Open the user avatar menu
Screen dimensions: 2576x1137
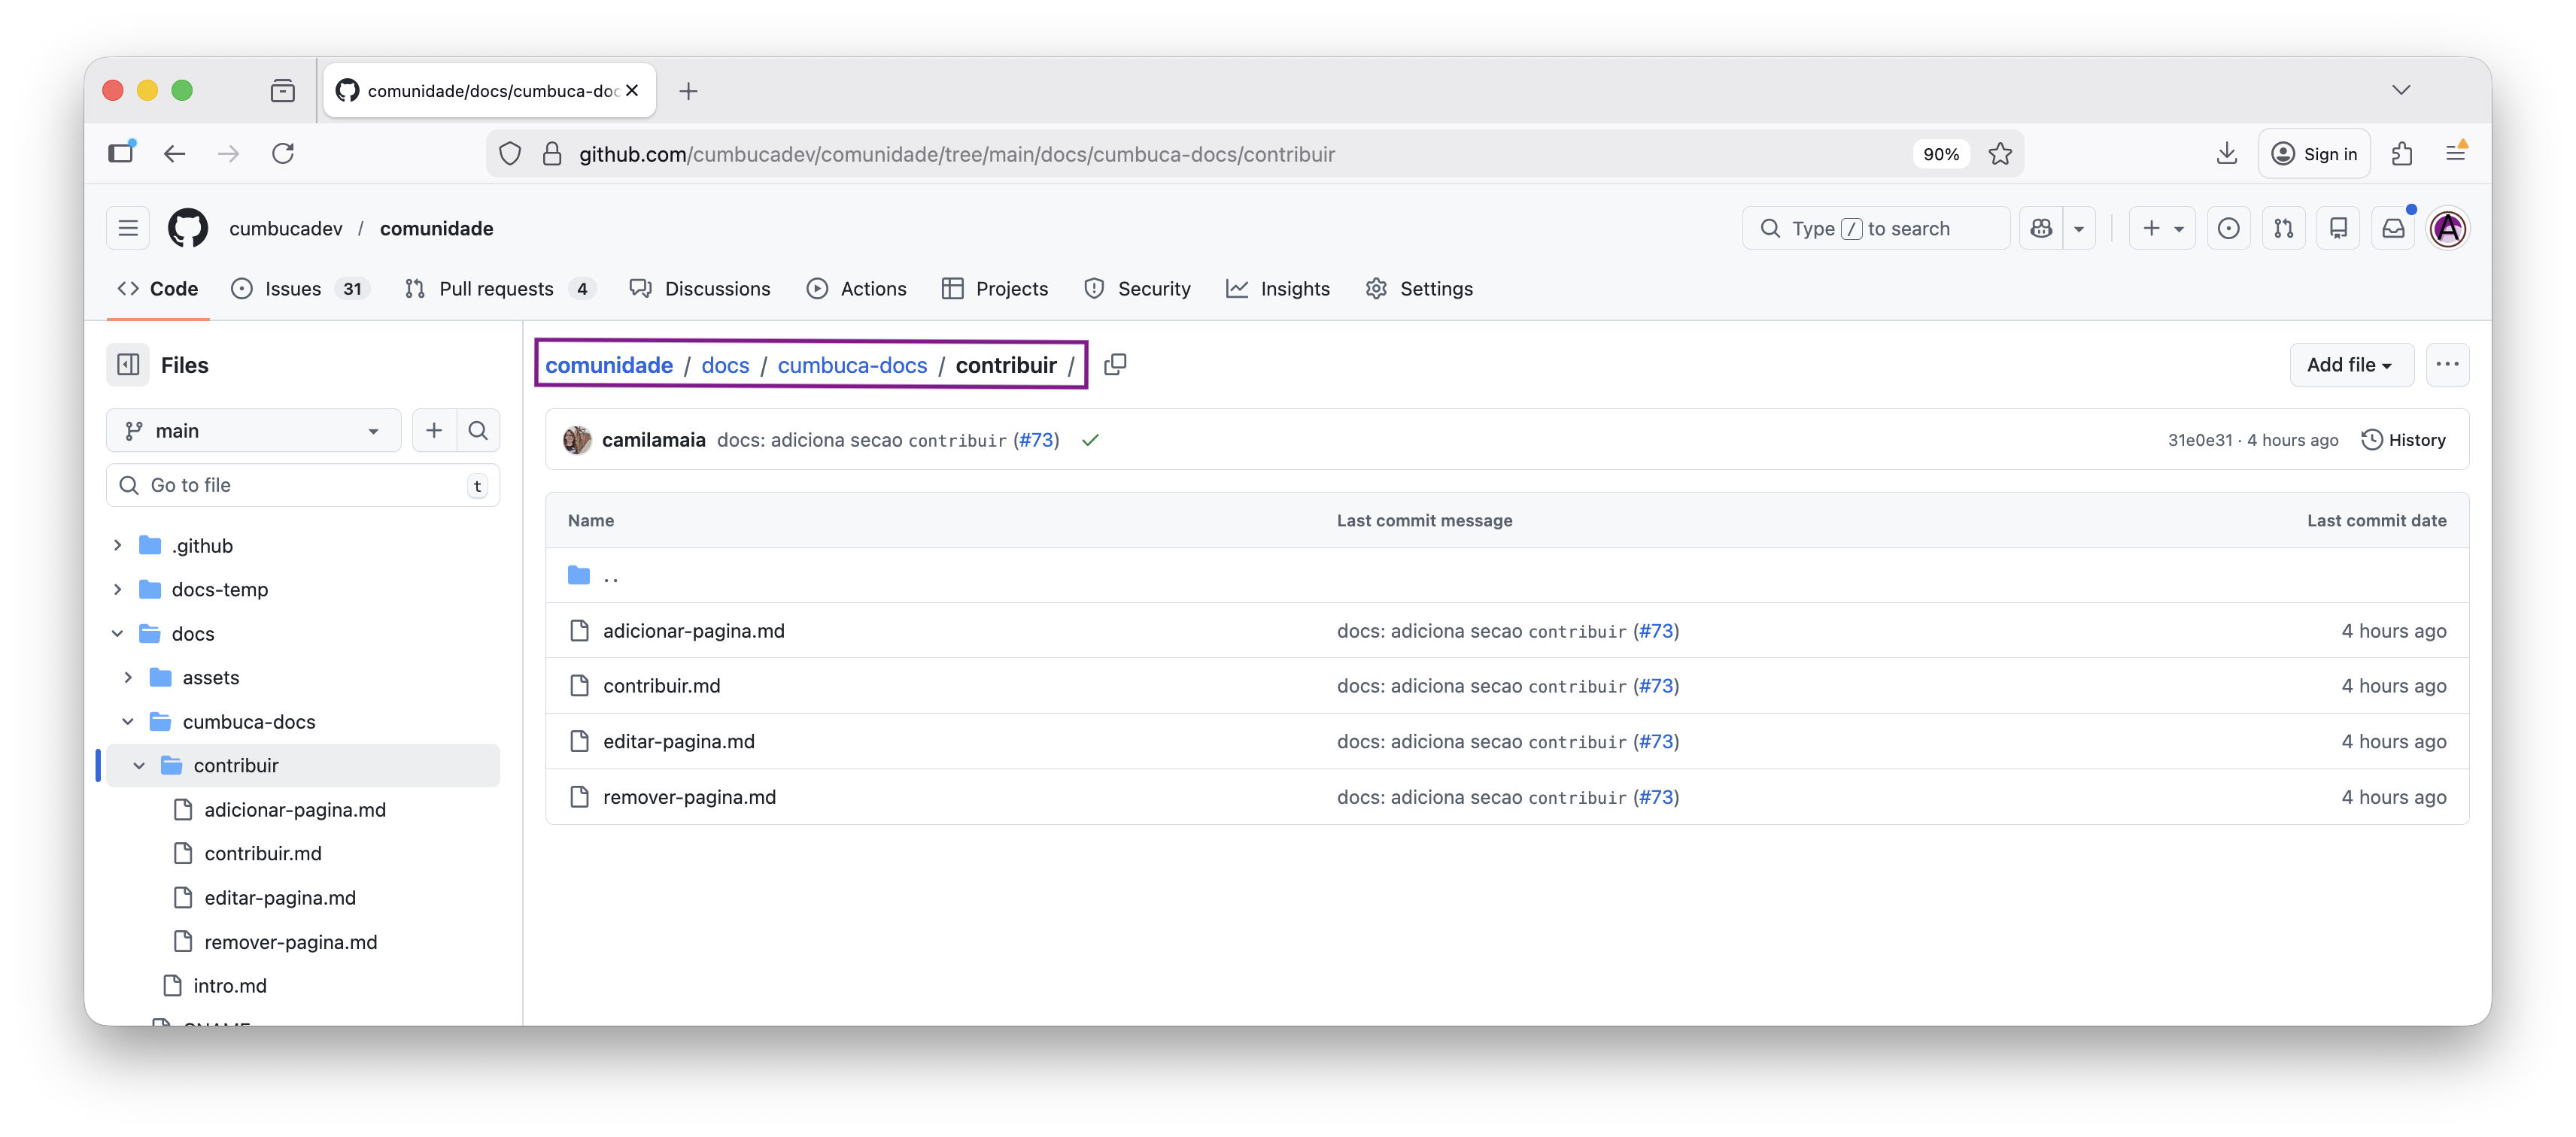coord(2448,229)
